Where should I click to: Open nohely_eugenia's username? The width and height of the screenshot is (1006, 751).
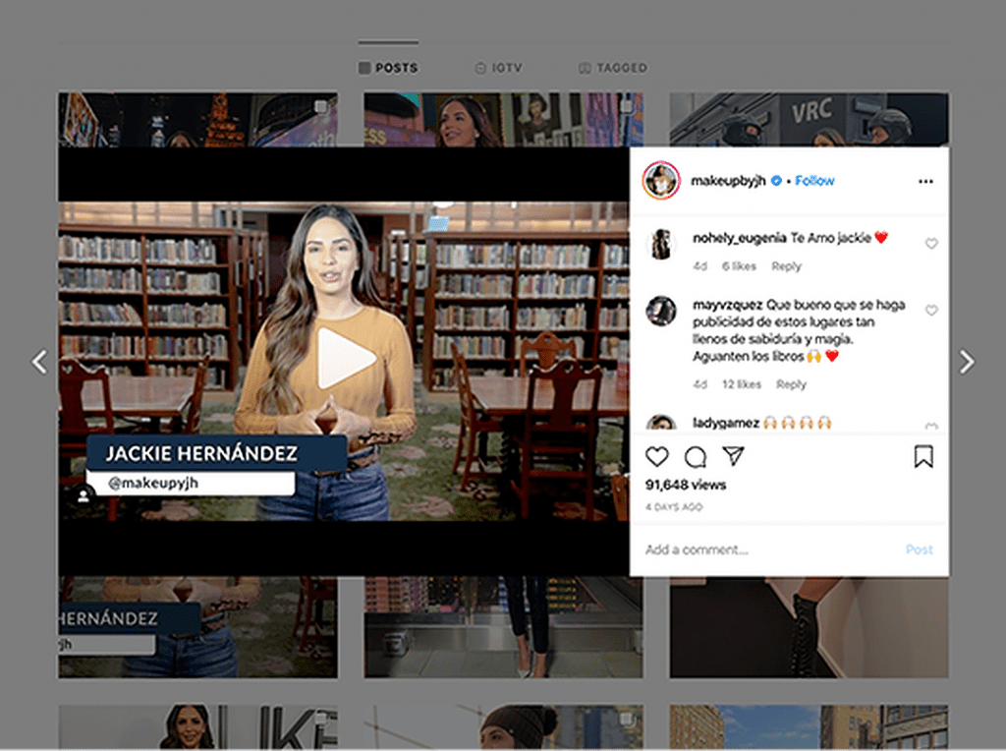[x=739, y=238]
